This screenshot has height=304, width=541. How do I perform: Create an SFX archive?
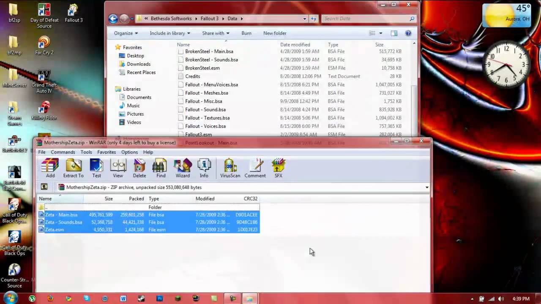[278, 168]
